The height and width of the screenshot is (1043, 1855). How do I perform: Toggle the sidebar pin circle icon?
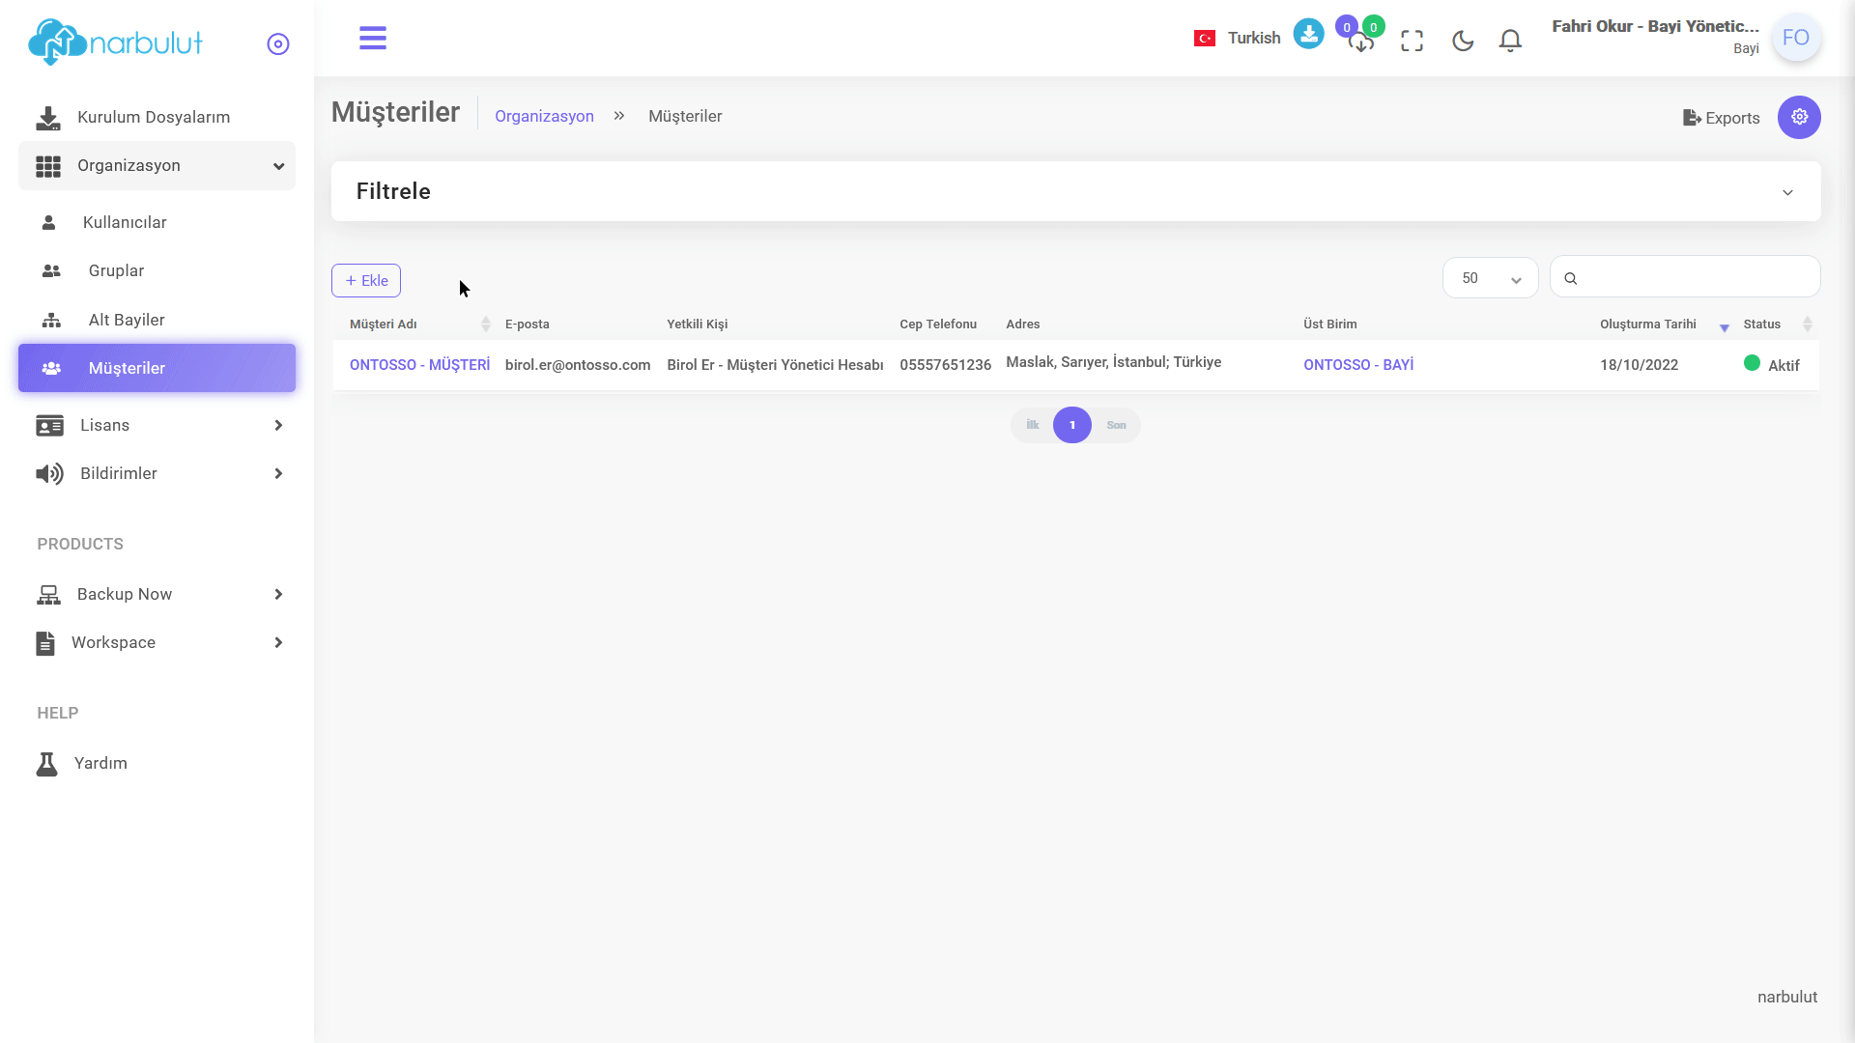click(278, 44)
